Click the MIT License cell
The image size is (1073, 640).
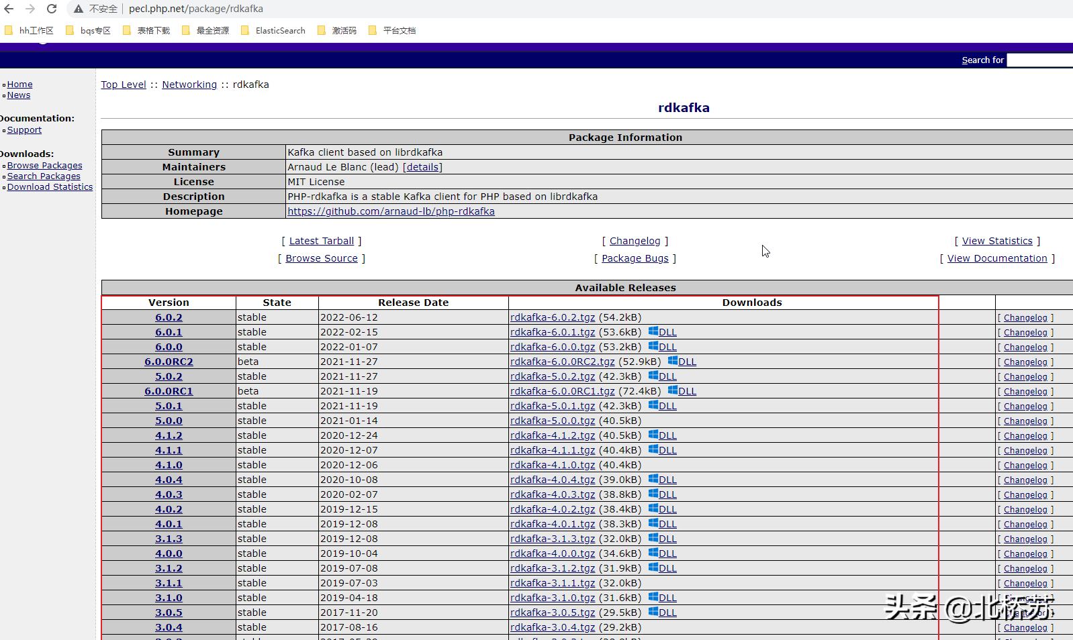click(x=680, y=182)
